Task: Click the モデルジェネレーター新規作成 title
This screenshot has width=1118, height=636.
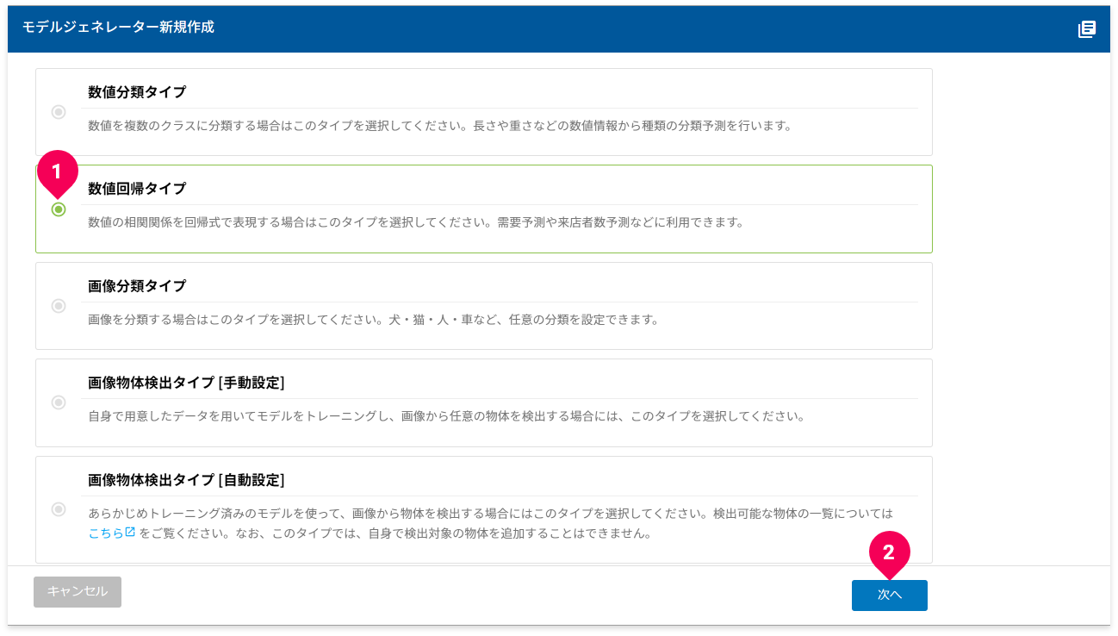Action: coord(118,28)
